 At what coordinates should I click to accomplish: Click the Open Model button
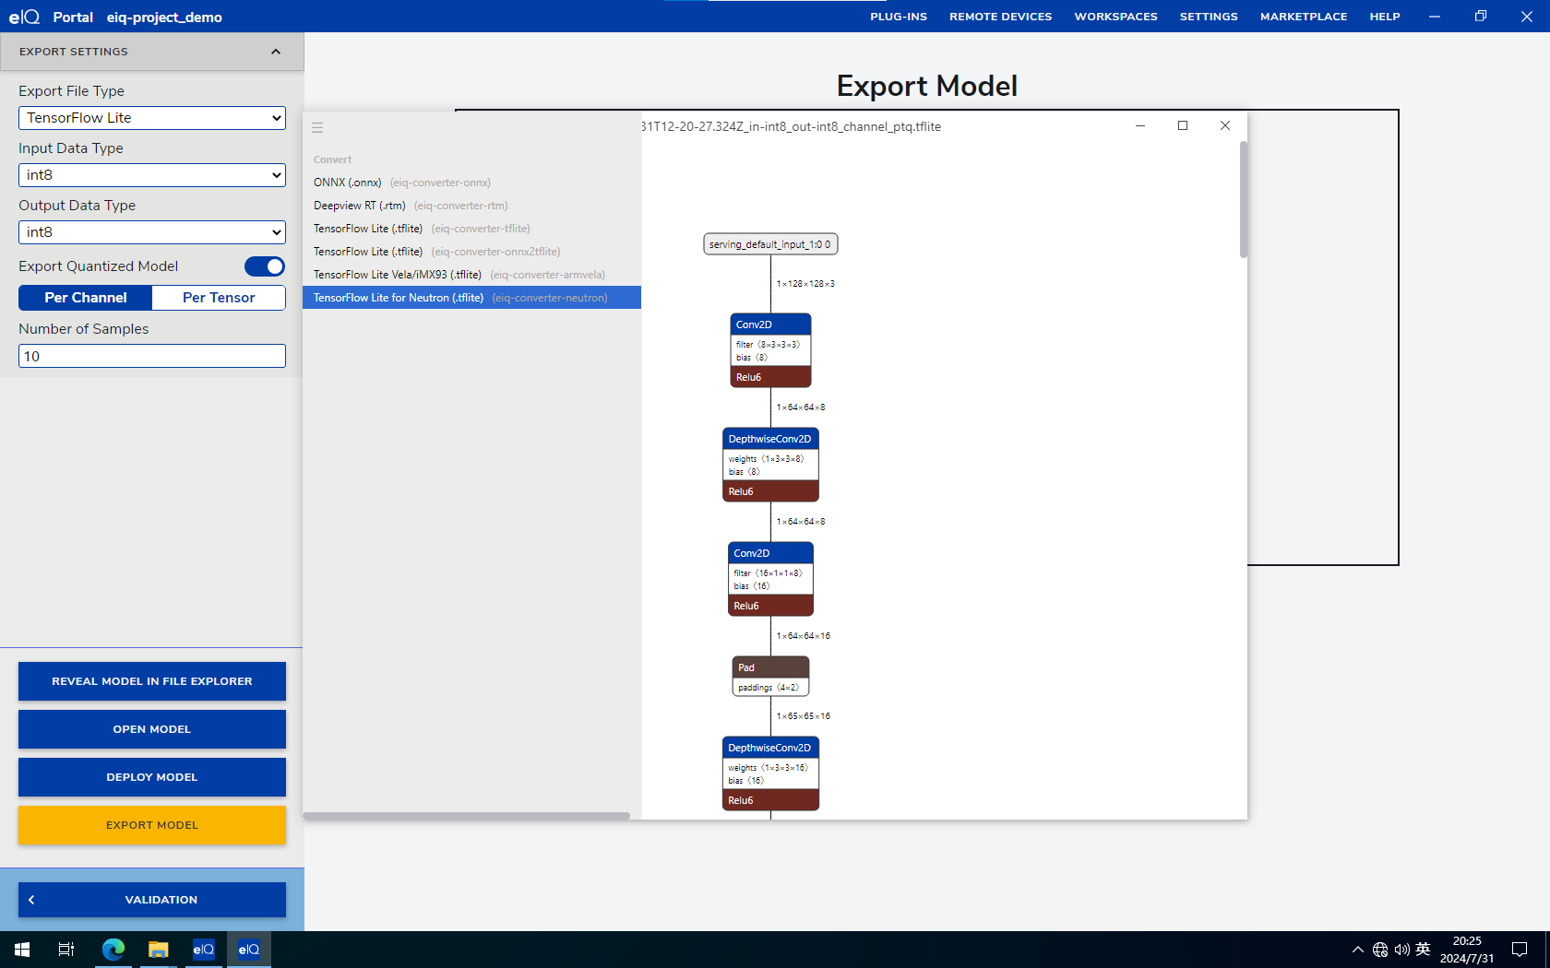click(x=152, y=729)
